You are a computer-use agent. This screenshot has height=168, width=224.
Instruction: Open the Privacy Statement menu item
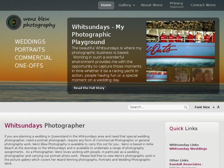177,5
